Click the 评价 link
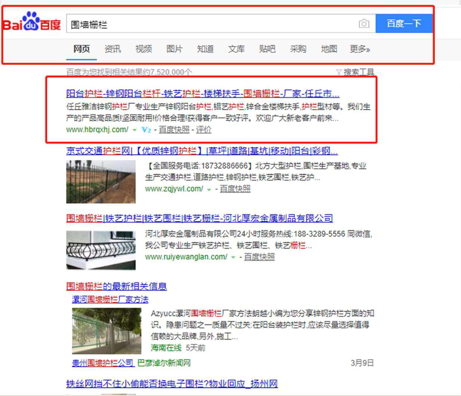This screenshot has width=461, height=396. (x=204, y=130)
